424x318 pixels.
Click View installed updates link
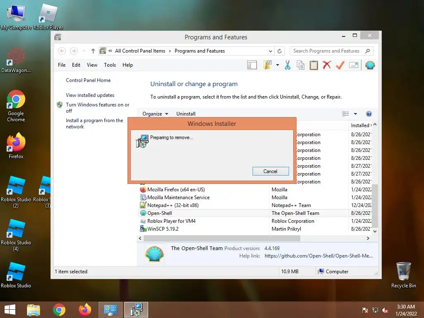point(90,95)
